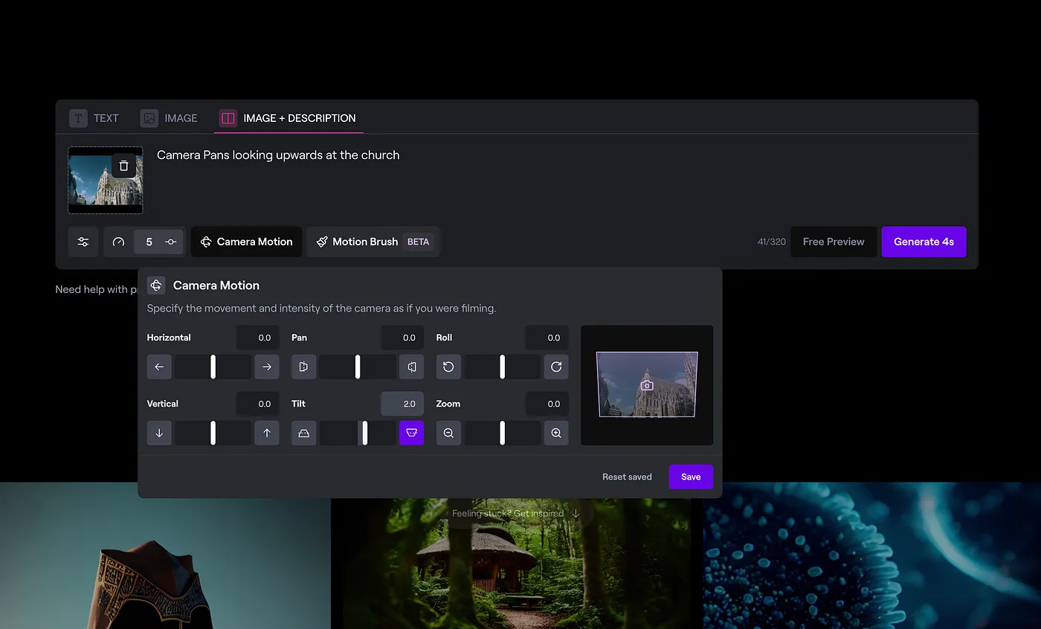Image resolution: width=1041 pixels, height=629 pixels.
Task: Click the horizontal move left arrow
Action: coord(159,367)
